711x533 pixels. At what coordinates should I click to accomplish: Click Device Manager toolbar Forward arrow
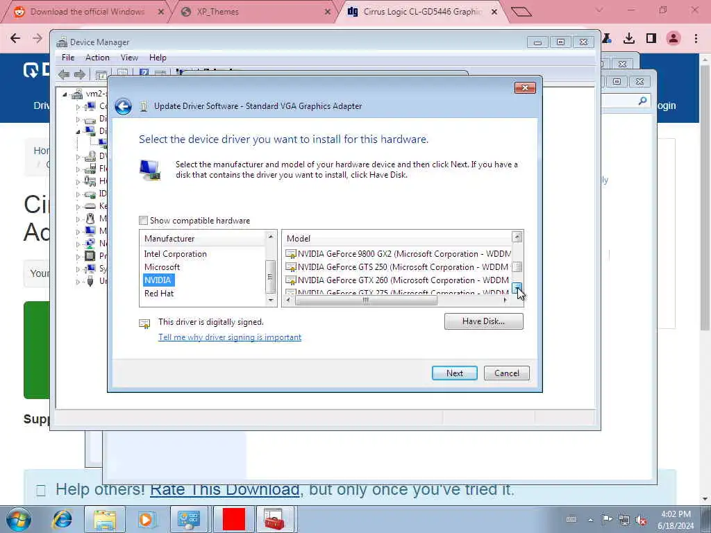point(80,74)
